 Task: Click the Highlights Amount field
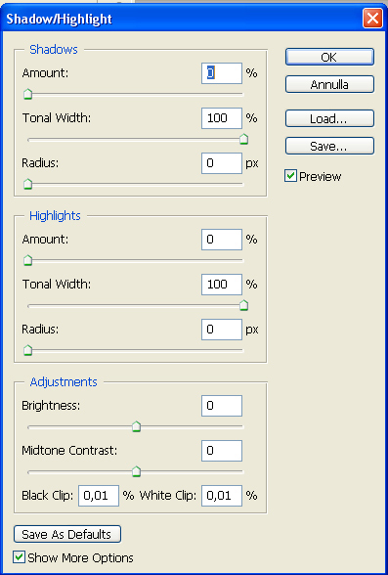coord(222,240)
